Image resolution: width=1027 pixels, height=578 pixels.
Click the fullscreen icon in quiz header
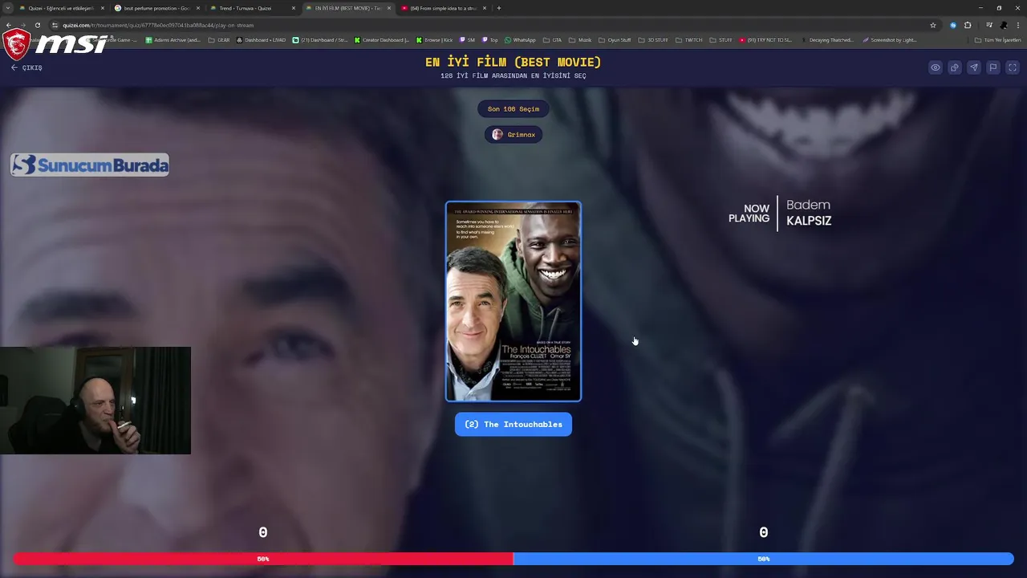[x=1013, y=67]
